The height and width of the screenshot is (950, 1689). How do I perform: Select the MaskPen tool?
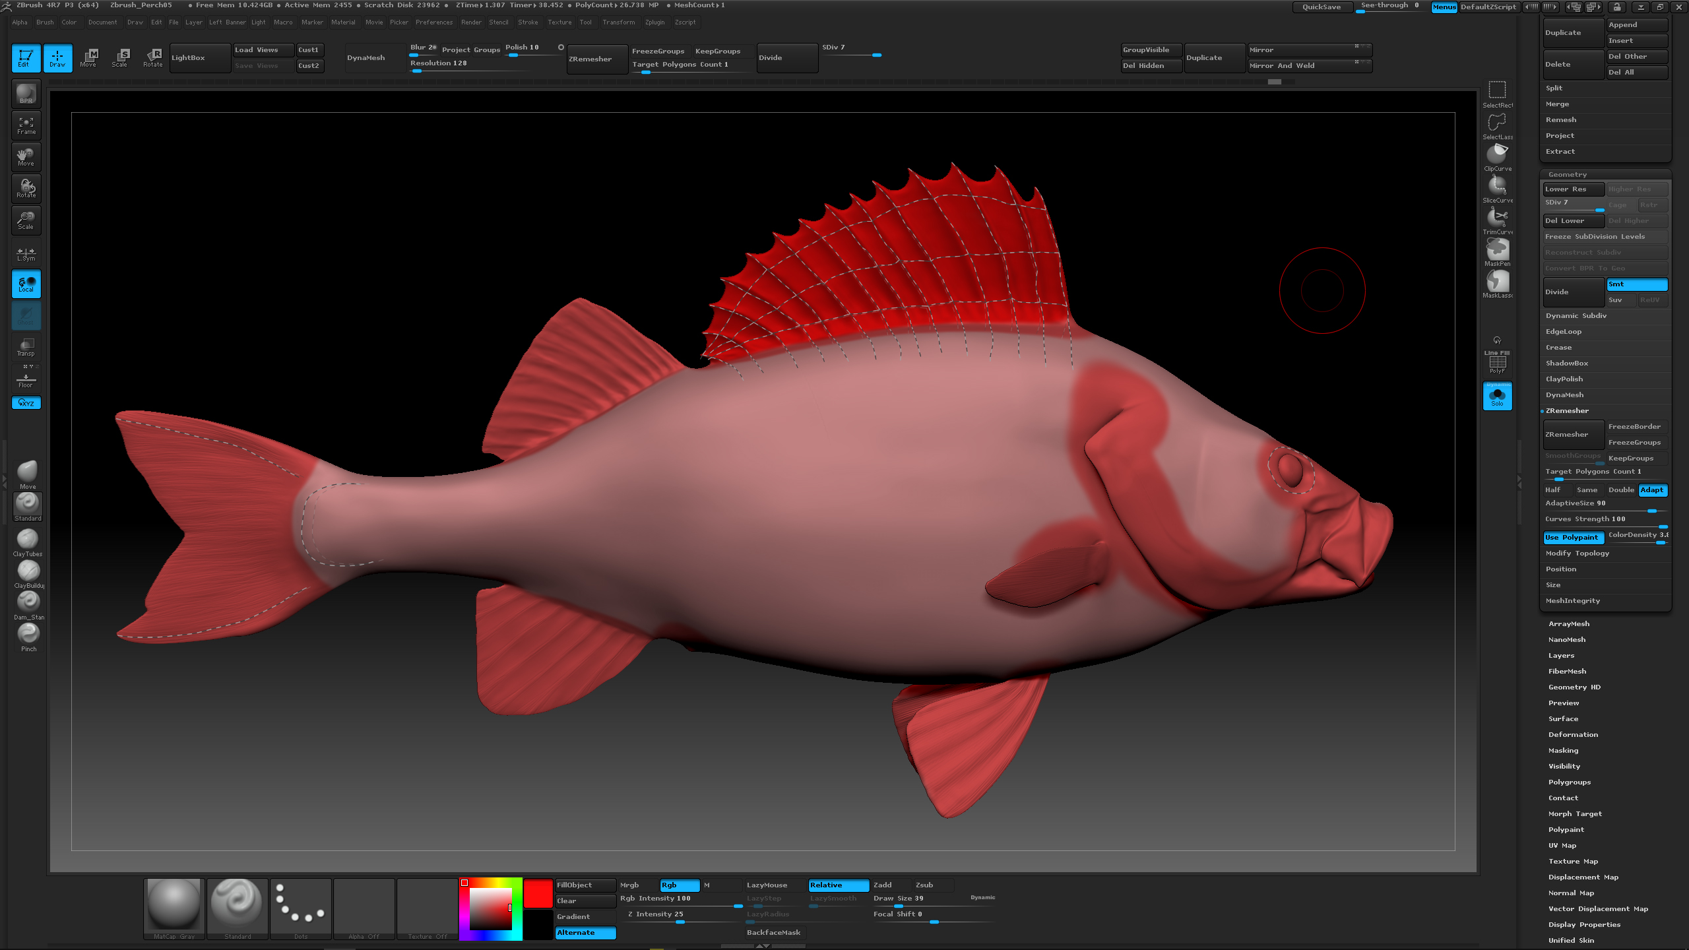(1498, 252)
